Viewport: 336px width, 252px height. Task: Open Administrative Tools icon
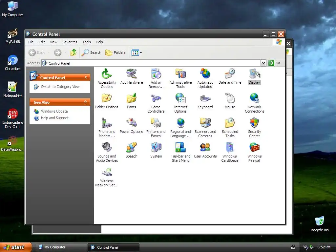[x=180, y=74]
